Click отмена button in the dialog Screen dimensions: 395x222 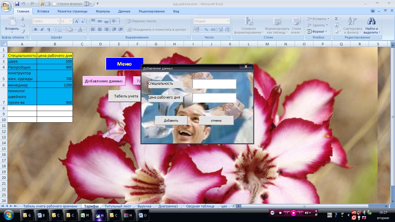216,121
